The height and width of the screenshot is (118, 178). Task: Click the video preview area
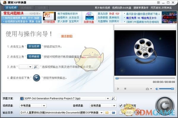(x=145, y=53)
